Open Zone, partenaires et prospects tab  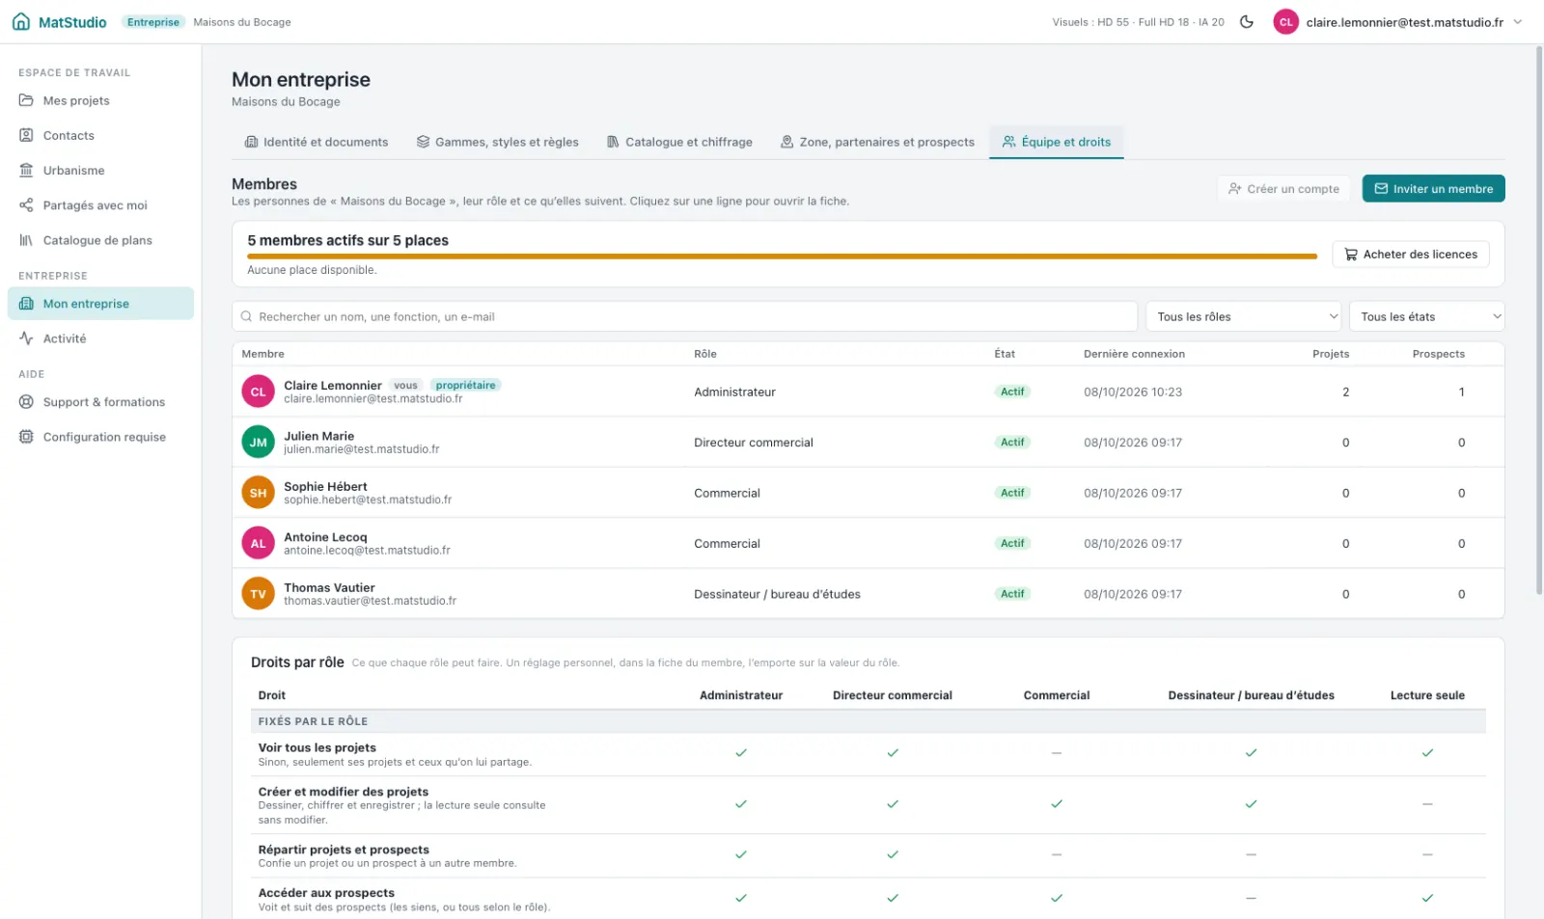click(x=877, y=142)
